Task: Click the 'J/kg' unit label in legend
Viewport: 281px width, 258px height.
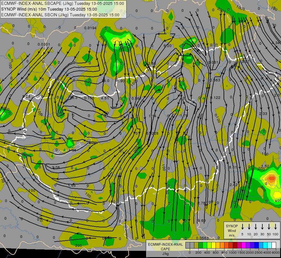Action: click(165, 254)
